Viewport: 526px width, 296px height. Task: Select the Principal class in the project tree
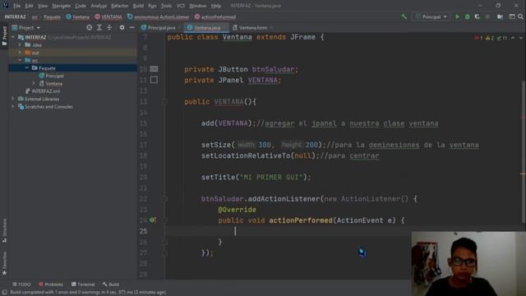pos(51,76)
